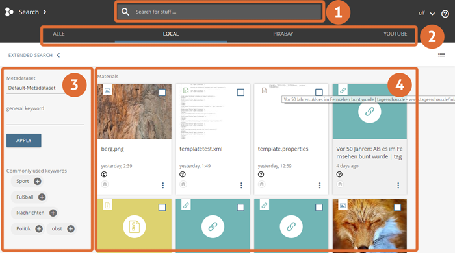
Task: Open Vor 50 Jahren card options menu
Action: click(398, 186)
